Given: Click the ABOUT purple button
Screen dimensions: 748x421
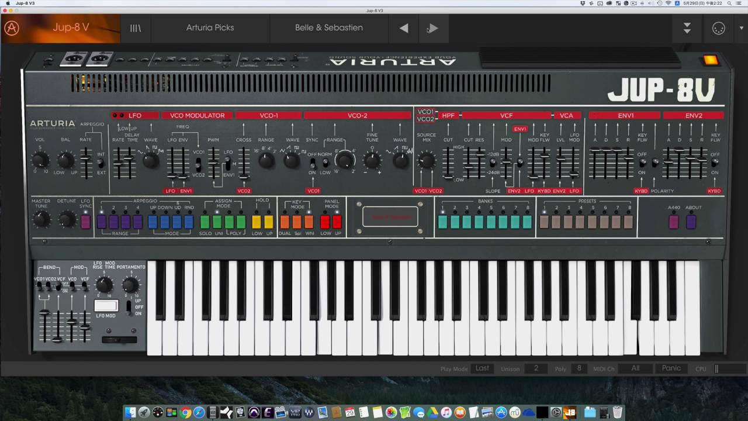Looking at the screenshot, I should point(691,222).
